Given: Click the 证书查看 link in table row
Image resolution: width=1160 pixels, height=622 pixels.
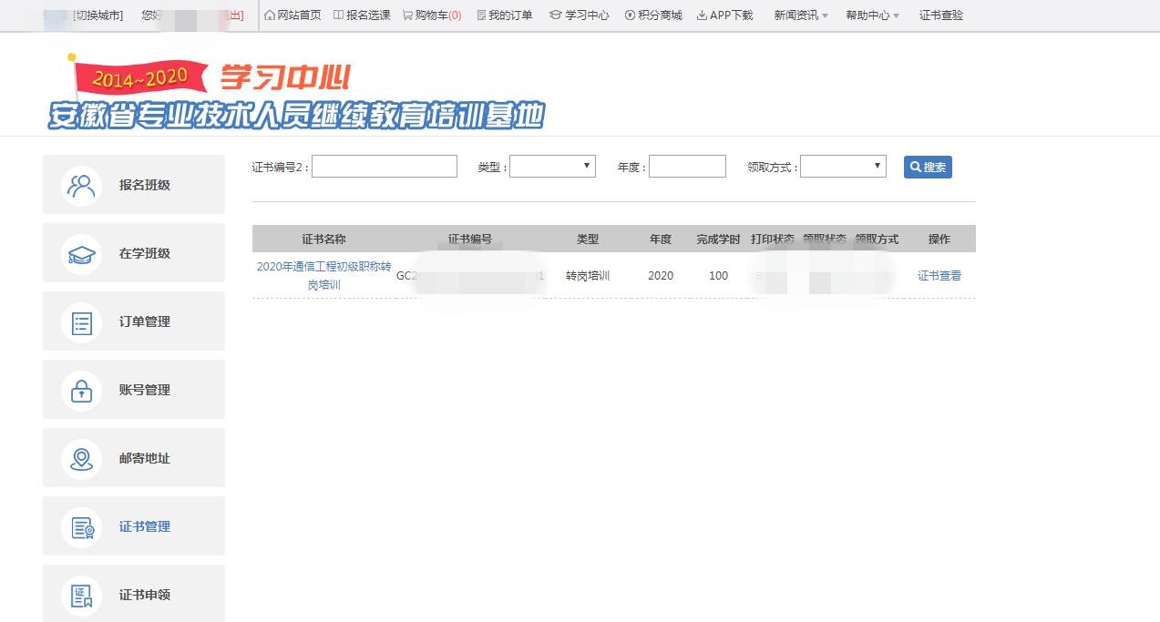Looking at the screenshot, I should click(x=939, y=276).
